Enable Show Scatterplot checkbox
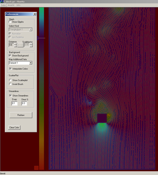 pyautogui.click(x=10, y=80)
